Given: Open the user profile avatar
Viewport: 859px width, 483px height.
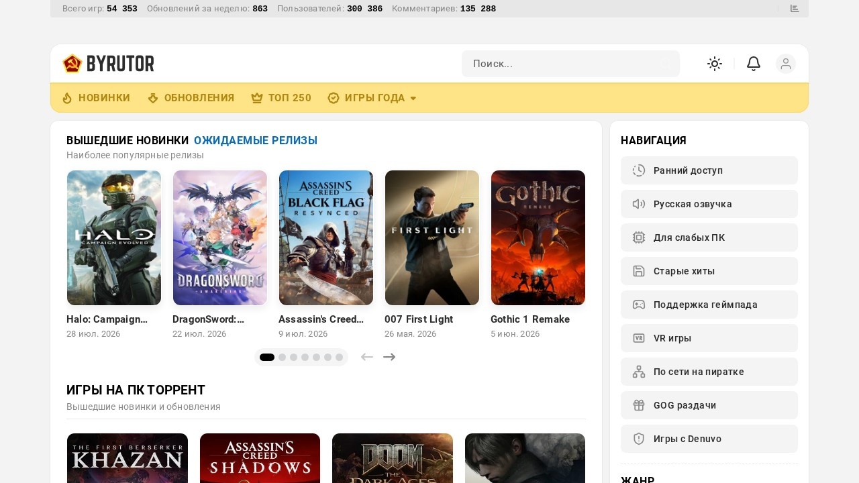Looking at the screenshot, I should 786,64.
